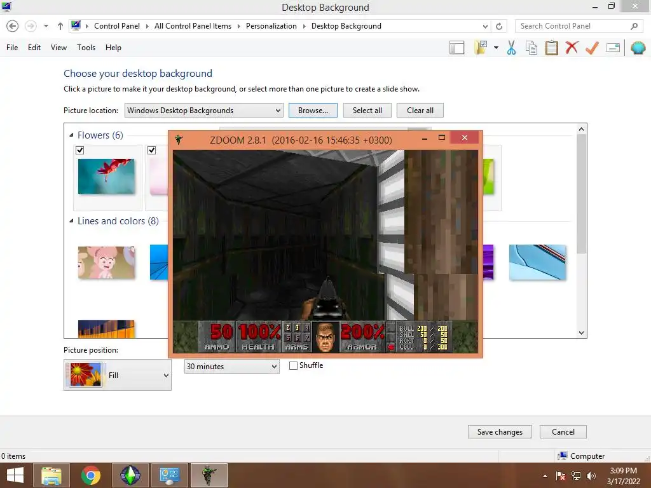Refresh the Desktop Background page
Image resolution: width=651 pixels, height=488 pixels.
click(499, 26)
